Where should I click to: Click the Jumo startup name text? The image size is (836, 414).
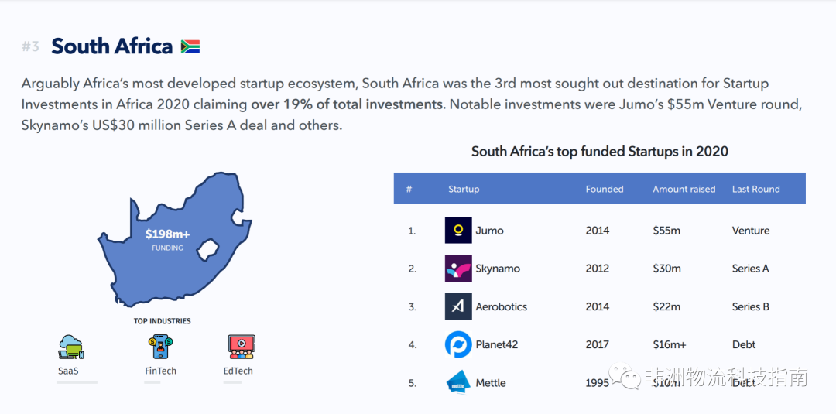coord(489,231)
